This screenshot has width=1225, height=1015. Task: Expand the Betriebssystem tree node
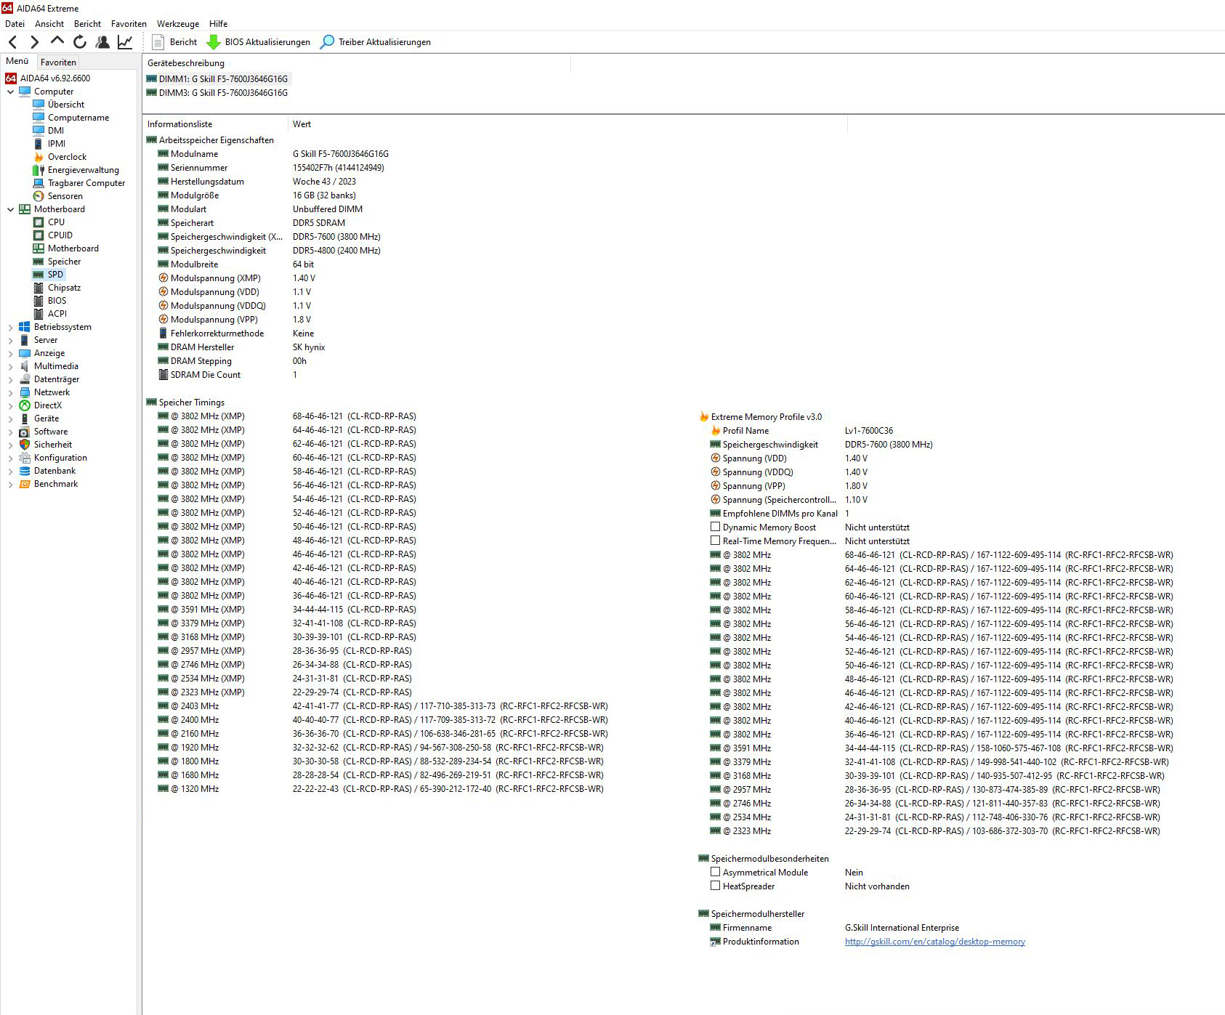pyautogui.click(x=10, y=327)
